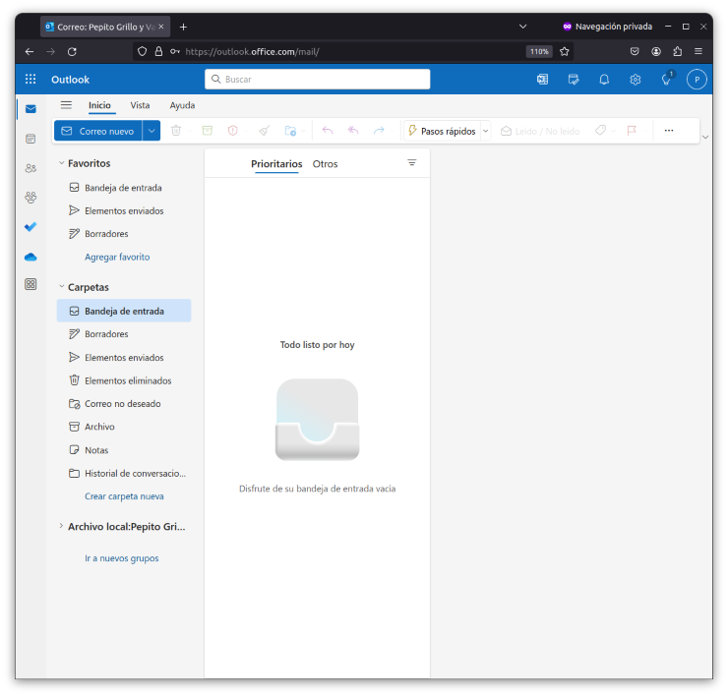Toggle the hamburger navigation pane button

(66, 105)
